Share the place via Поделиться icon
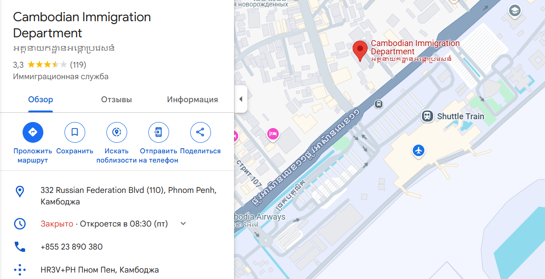545x279 pixels. pos(200,133)
